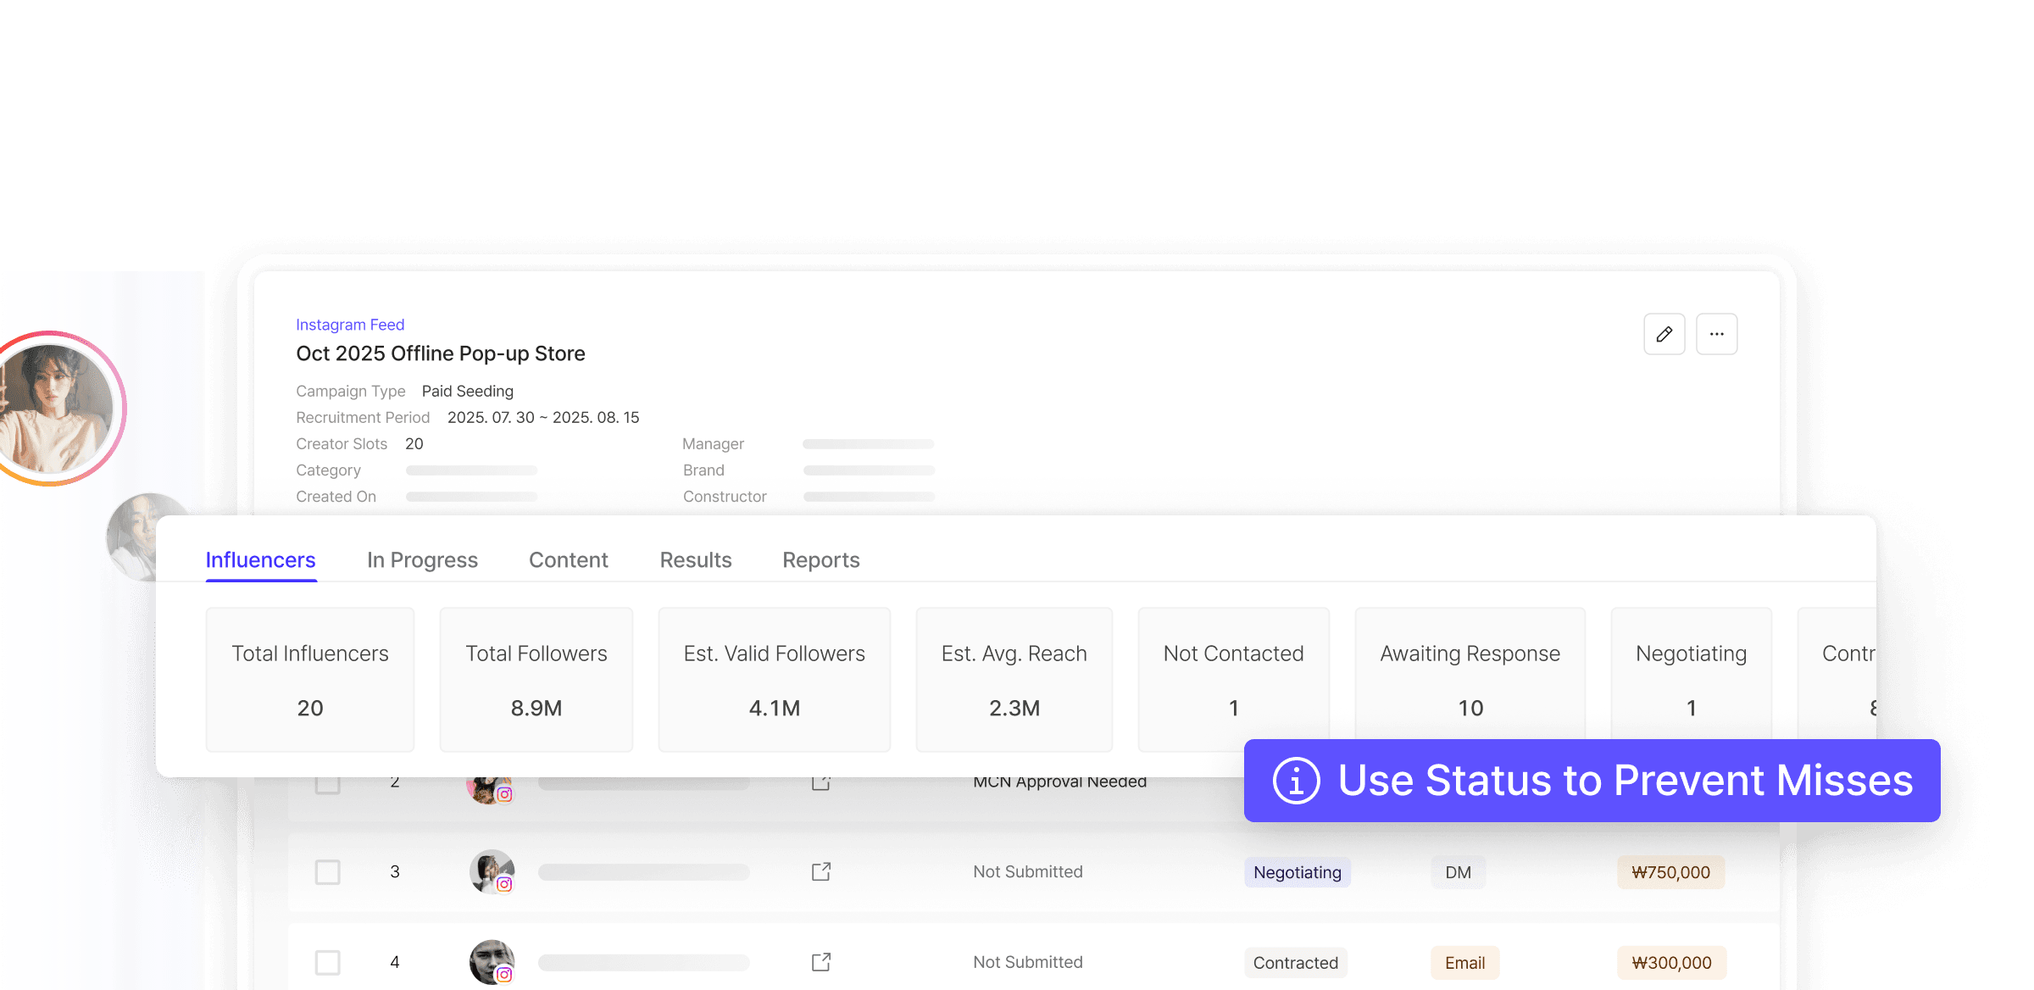Click the pencil edit campaign icon

click(1664, 334)
